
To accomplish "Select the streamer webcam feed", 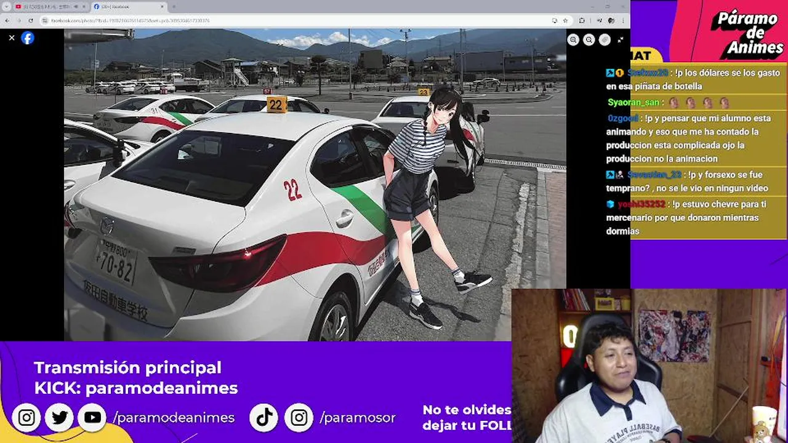I will pos(649,366).
